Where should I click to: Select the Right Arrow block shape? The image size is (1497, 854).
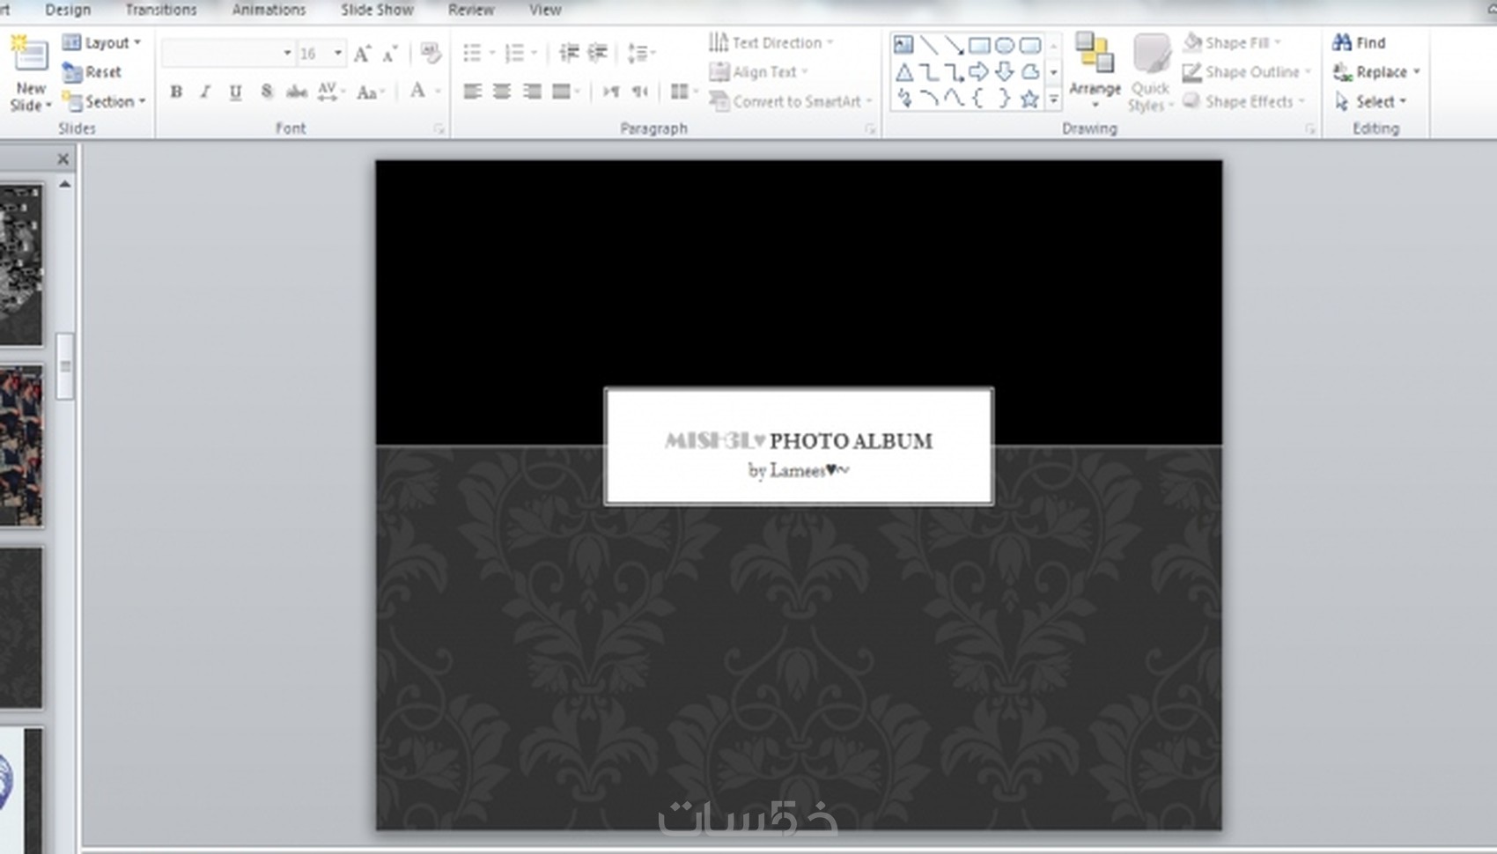pos(979,72)
